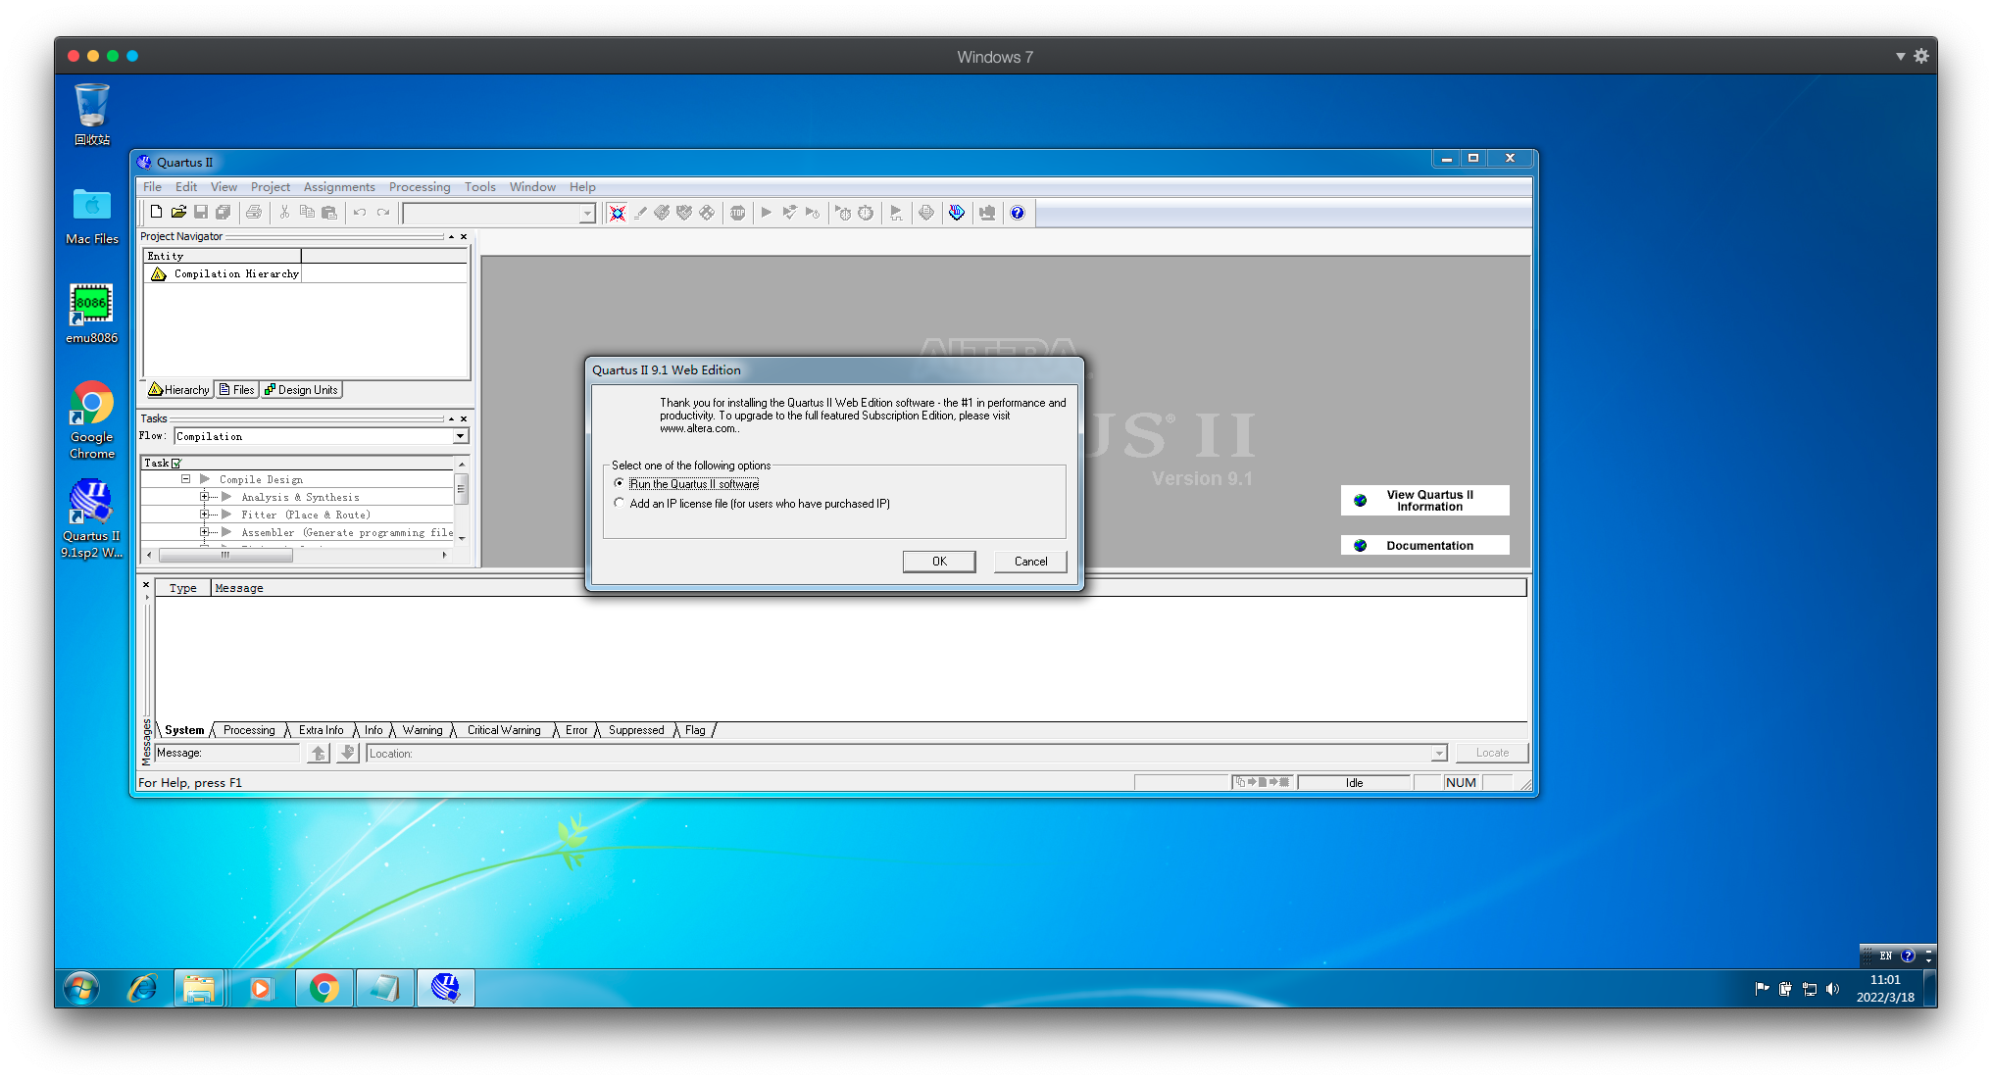This screenshot has width=1992, height=1080.
Task: Click the volume speaker tray icon
Action: tap(1832, 989)
